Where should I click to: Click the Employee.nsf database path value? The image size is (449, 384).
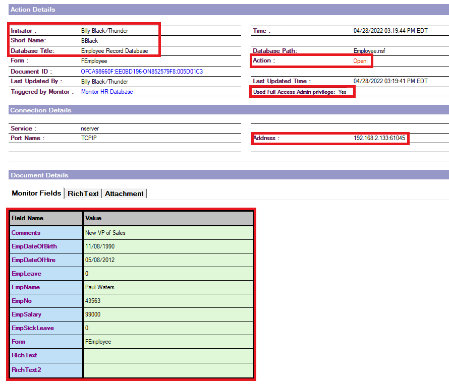click(370, 51)
